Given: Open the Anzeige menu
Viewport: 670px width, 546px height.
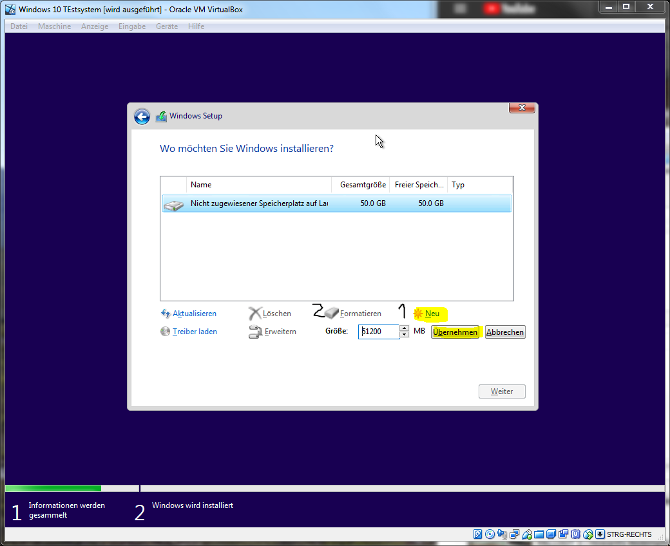Looking at the screenshot, I should coord(95,26).
